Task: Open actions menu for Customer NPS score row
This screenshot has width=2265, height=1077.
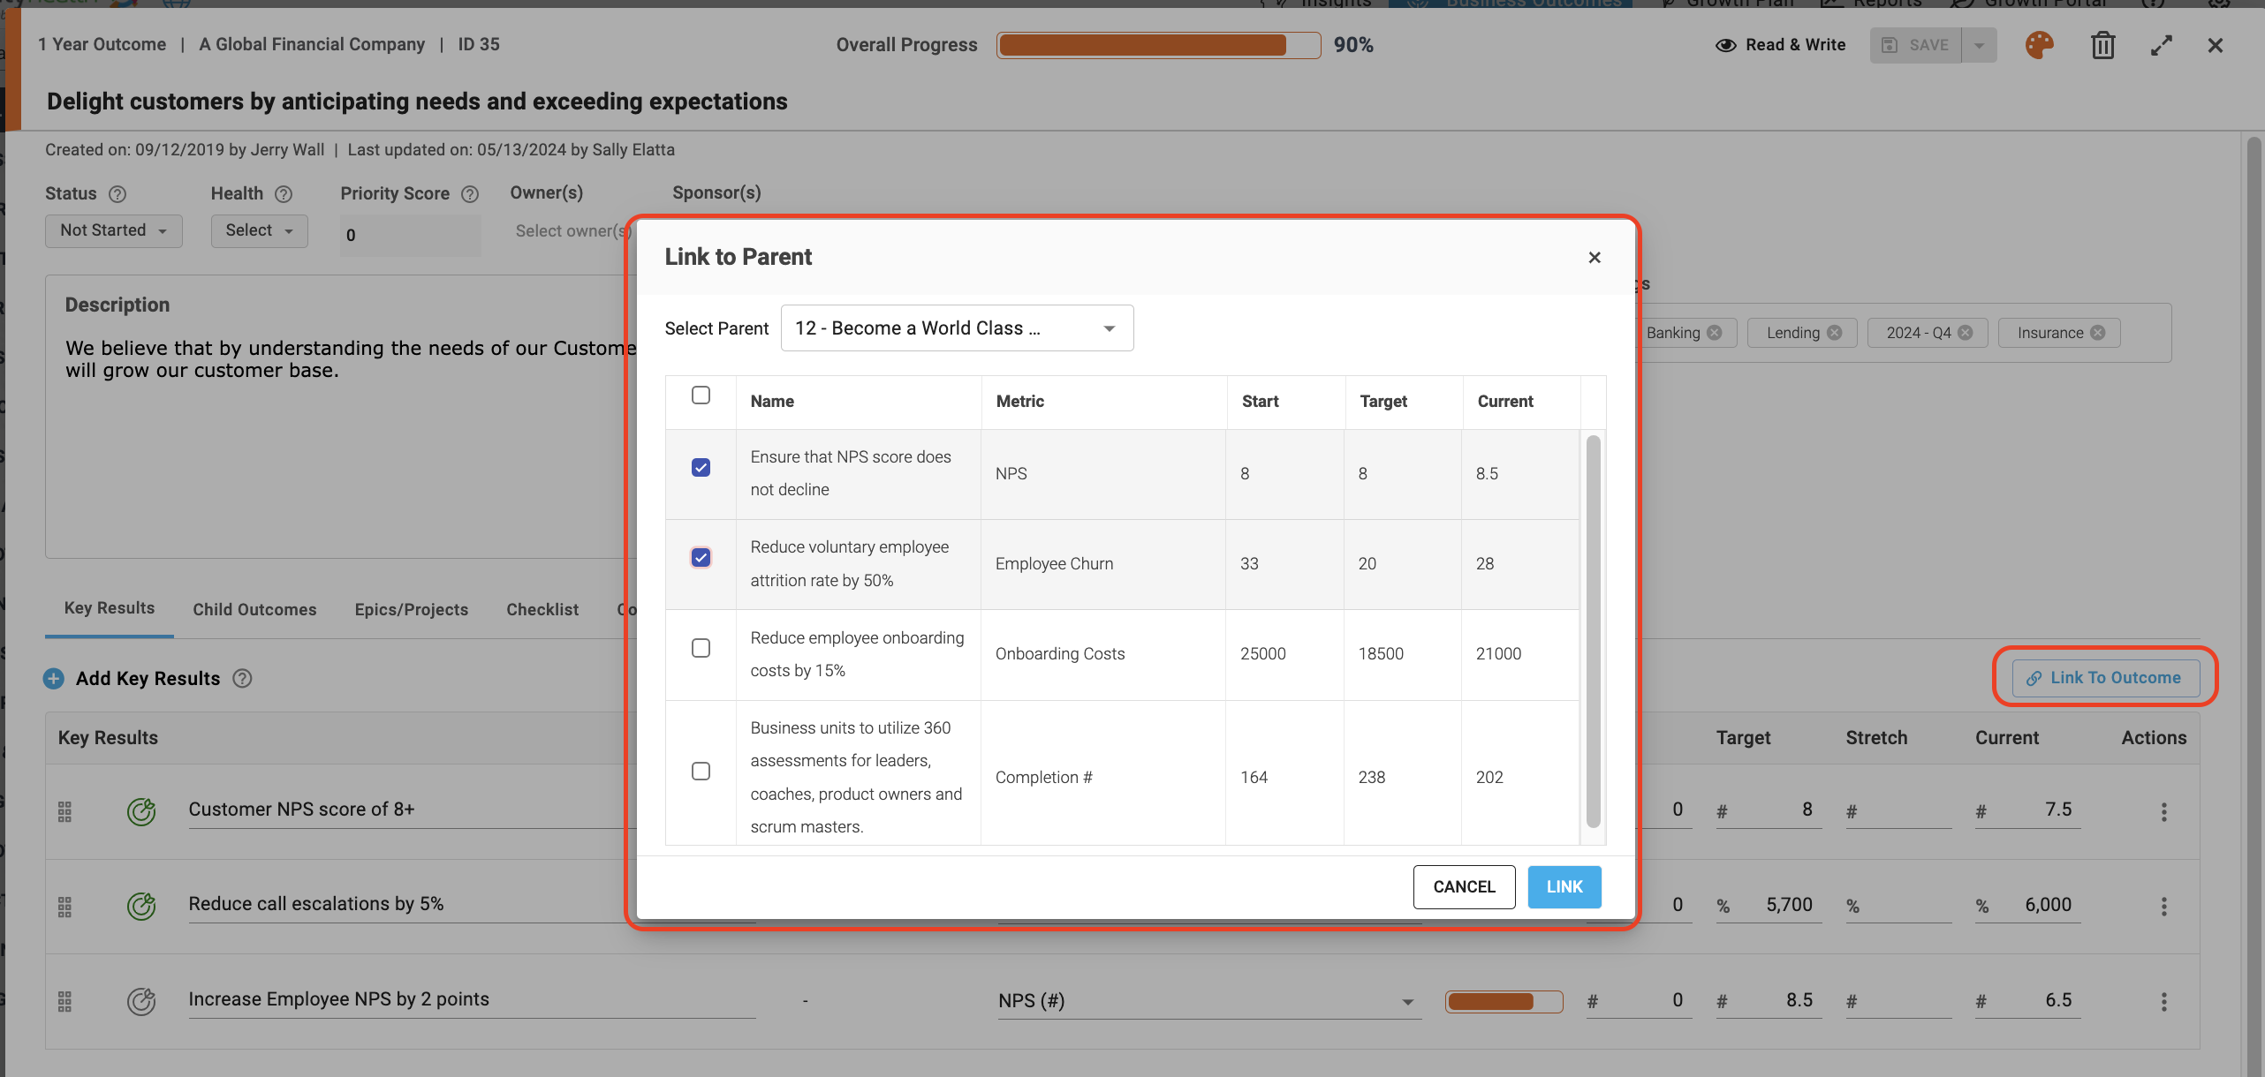Action: (2163, 811)
